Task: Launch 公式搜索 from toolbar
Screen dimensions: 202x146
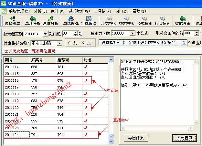Action: (144, 21)
